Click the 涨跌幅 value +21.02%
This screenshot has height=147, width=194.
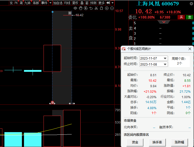click(x=150, y=92)
